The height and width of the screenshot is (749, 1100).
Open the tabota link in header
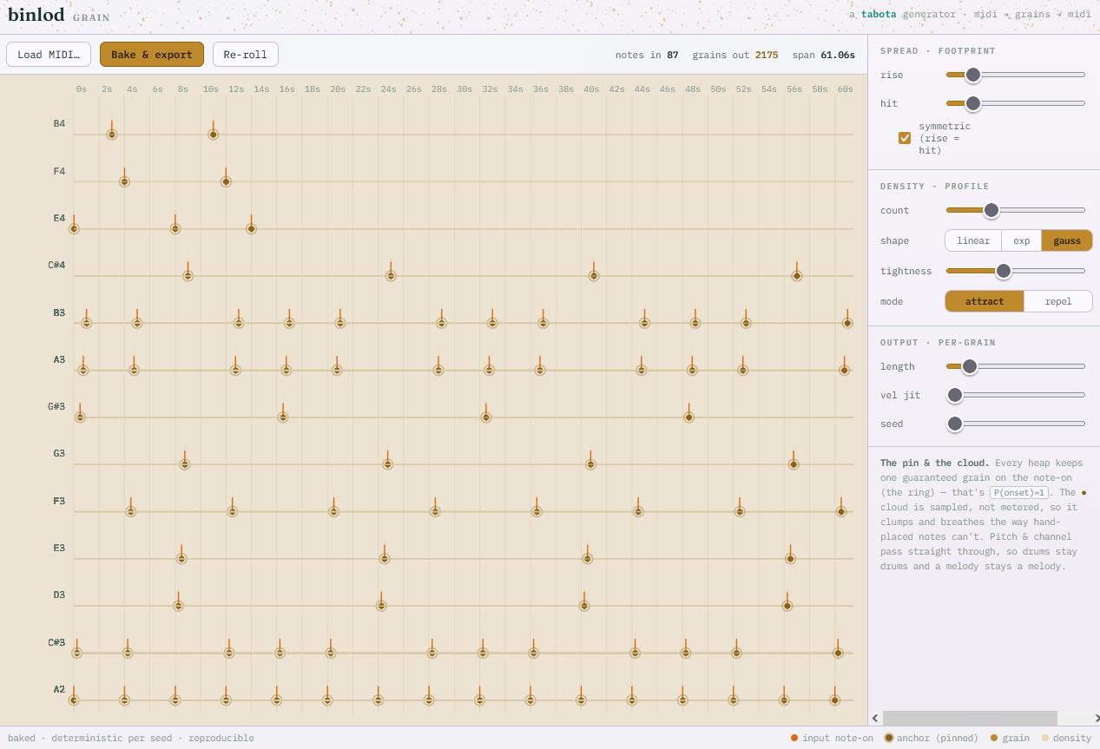tap(879, 14)
